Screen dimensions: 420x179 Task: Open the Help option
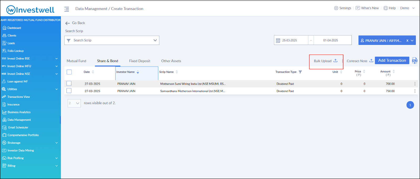(390, 8)
